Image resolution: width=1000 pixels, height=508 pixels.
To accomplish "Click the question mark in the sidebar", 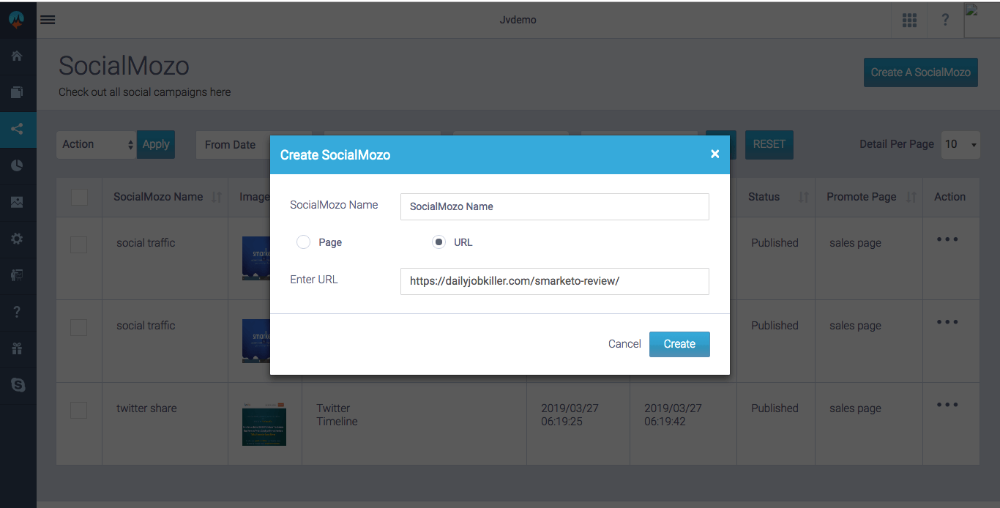I will click(x=17, y=312).
